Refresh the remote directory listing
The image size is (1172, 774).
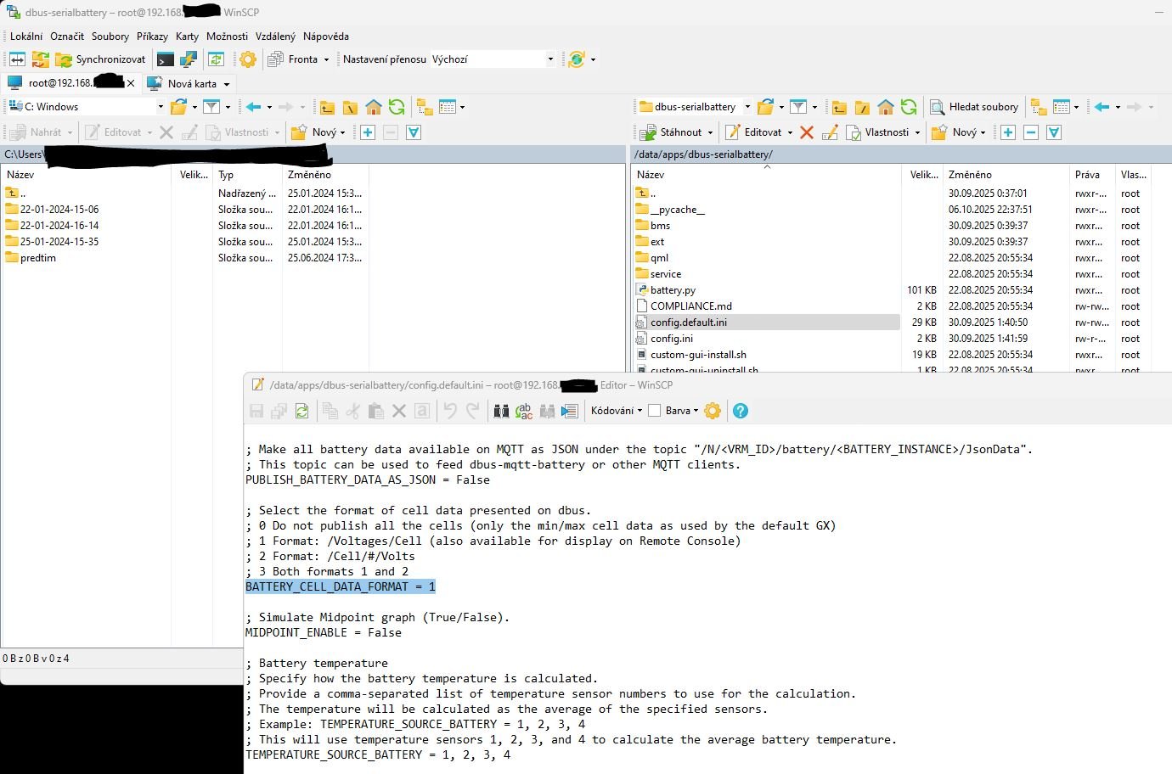click(x=909, y=107)
